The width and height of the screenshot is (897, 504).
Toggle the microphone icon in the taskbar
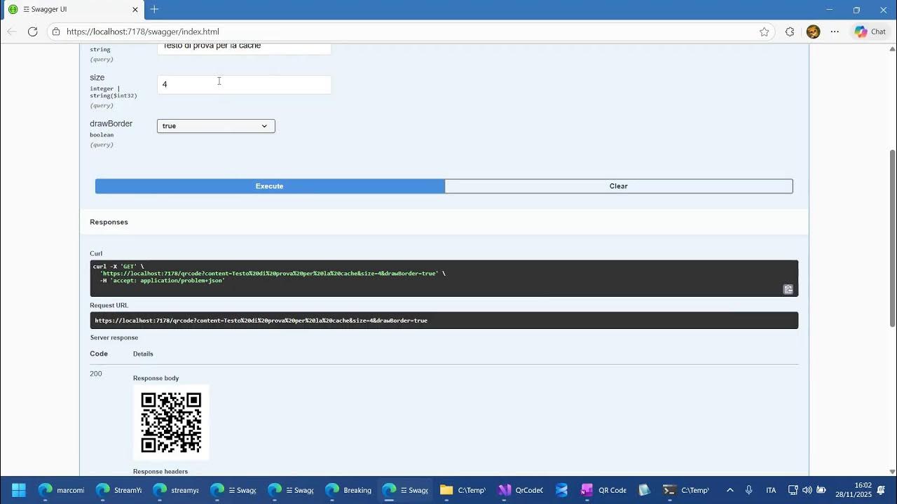coord(749,490)
